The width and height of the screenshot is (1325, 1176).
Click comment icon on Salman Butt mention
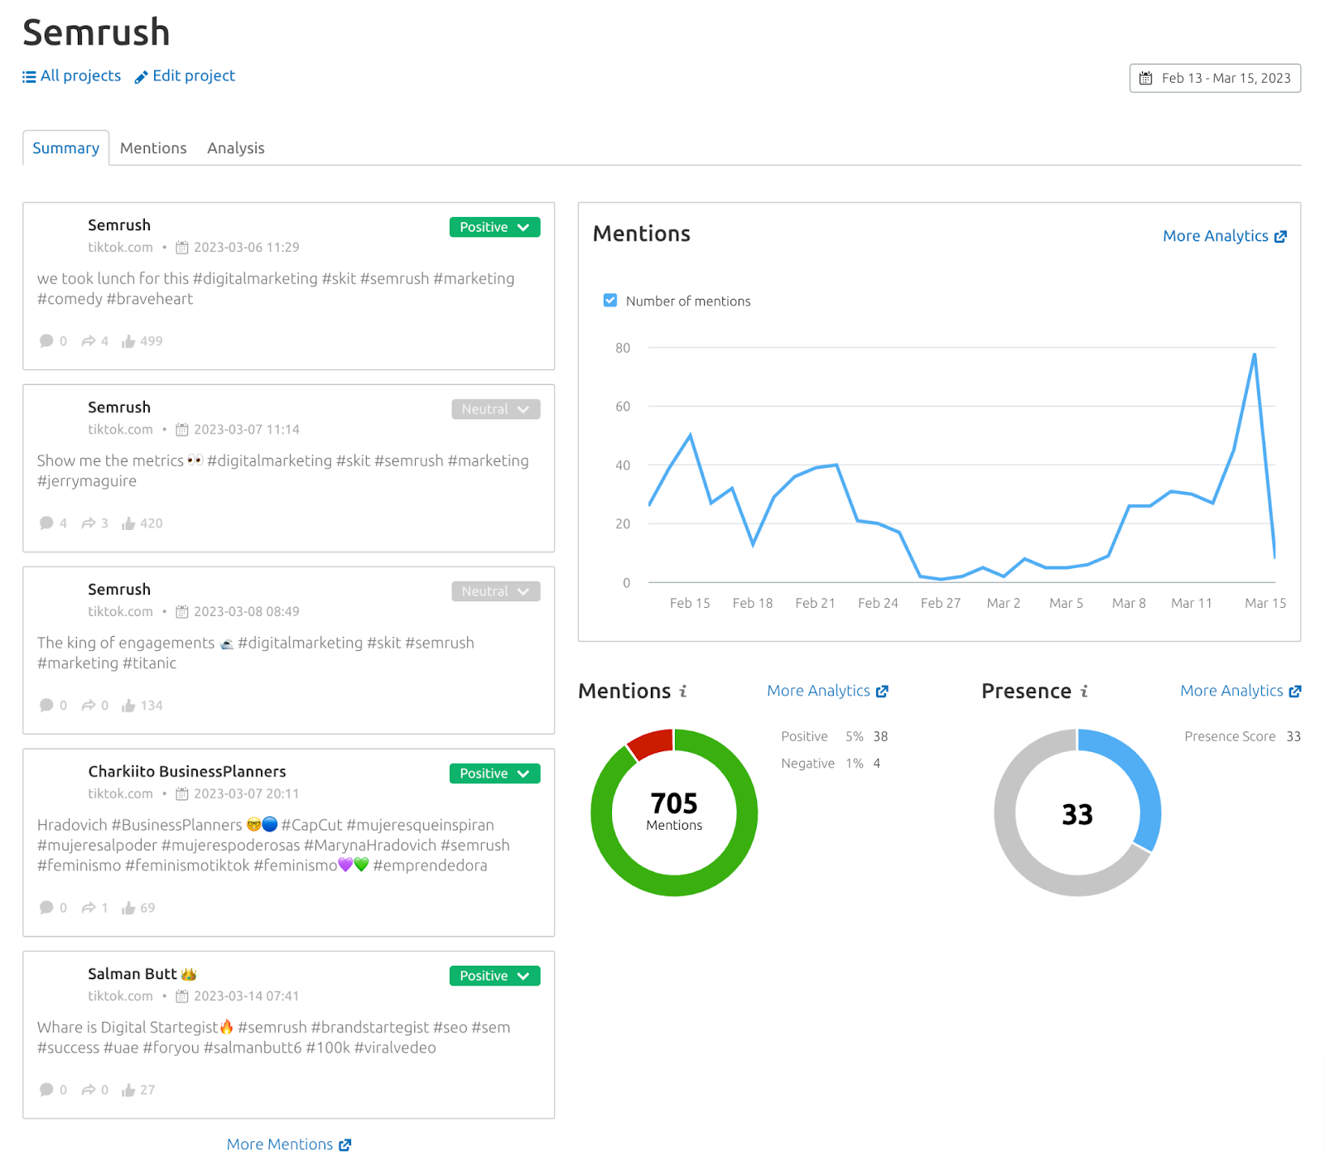click(x=46, y=1090)
